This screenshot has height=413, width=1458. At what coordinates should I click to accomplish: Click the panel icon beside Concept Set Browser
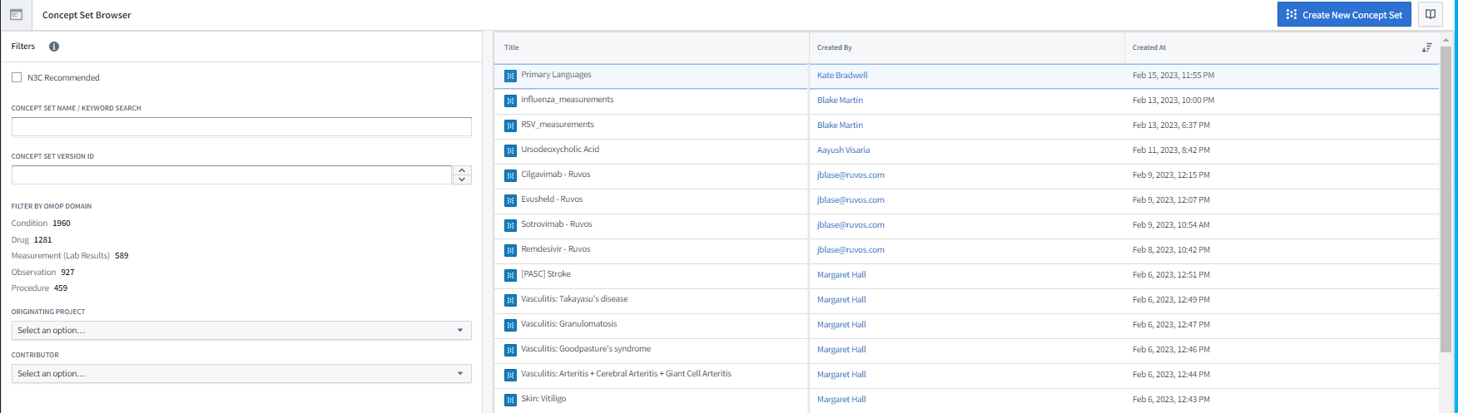16,15
